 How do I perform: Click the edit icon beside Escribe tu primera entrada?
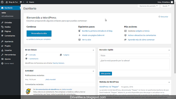79,31
